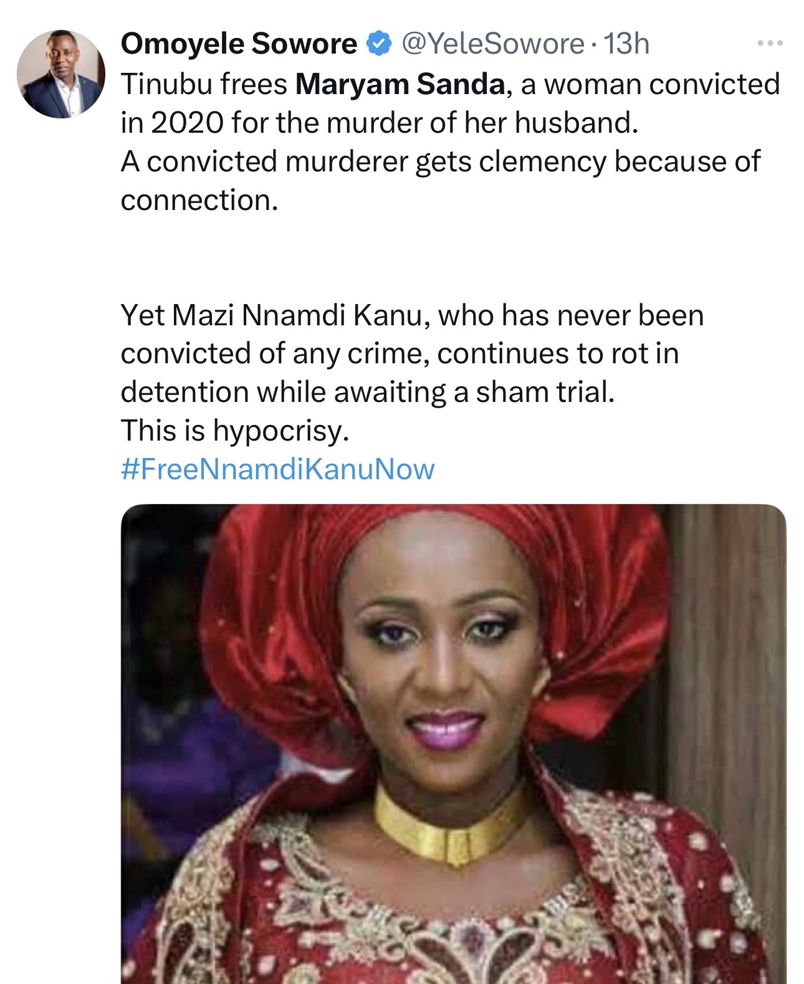Open the more options three-dot menu
The width and height of the screenshot is (804, 984).
click(770, 44)
